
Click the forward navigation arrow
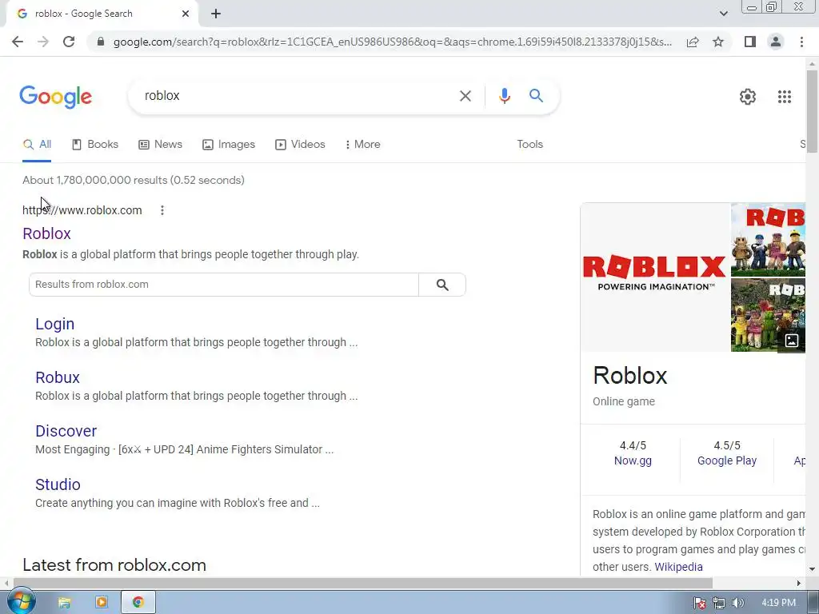point(43,42)
